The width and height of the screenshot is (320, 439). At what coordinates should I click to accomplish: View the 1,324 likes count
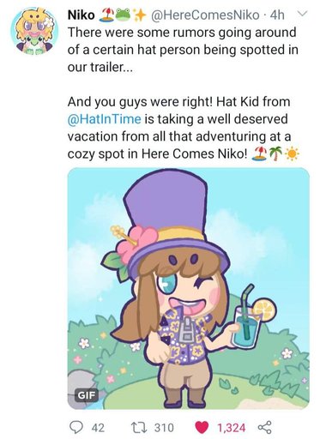pos(232,428)
